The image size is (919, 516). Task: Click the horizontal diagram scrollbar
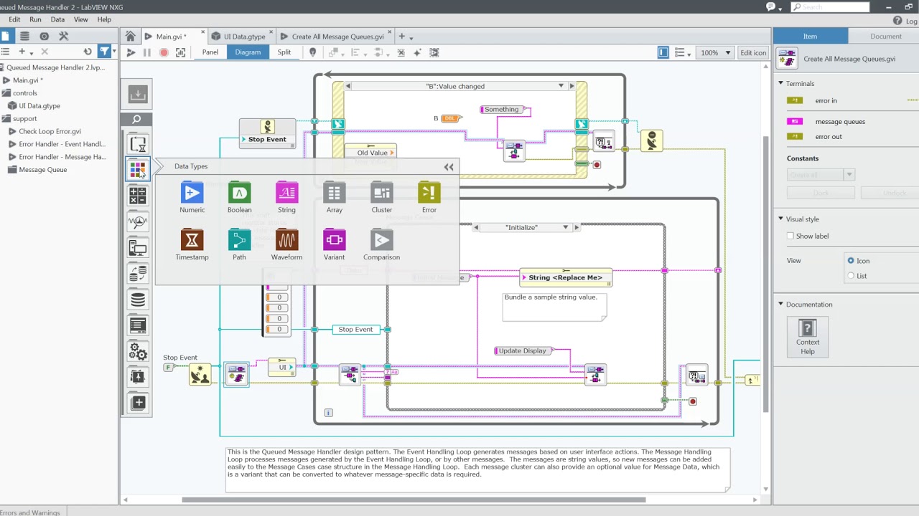click(x=414, y=500)
